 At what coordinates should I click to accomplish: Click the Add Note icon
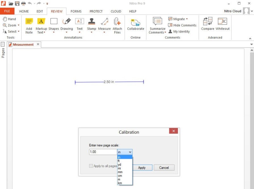[x=29, y=22]
